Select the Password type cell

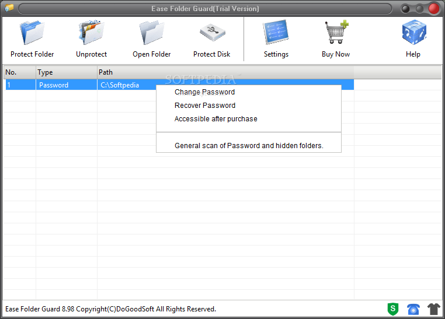point(67,85)
